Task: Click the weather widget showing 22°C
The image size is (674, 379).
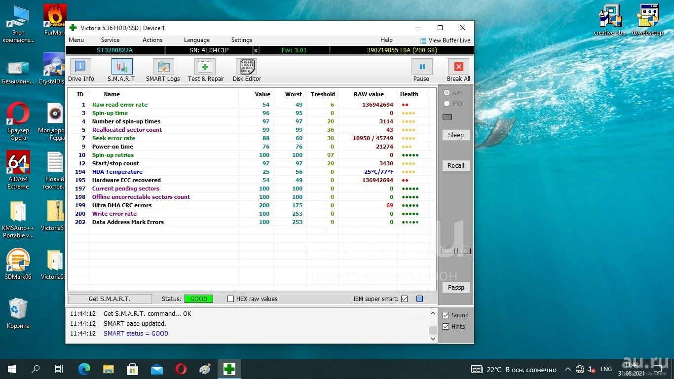Action: pos(514,369)
